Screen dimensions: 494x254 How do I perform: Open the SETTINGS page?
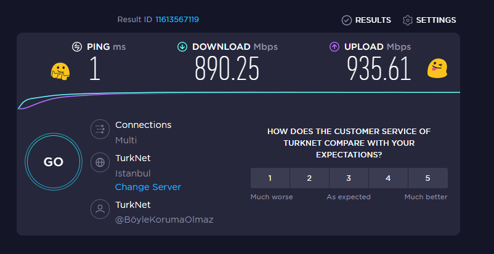coord(429,20)
